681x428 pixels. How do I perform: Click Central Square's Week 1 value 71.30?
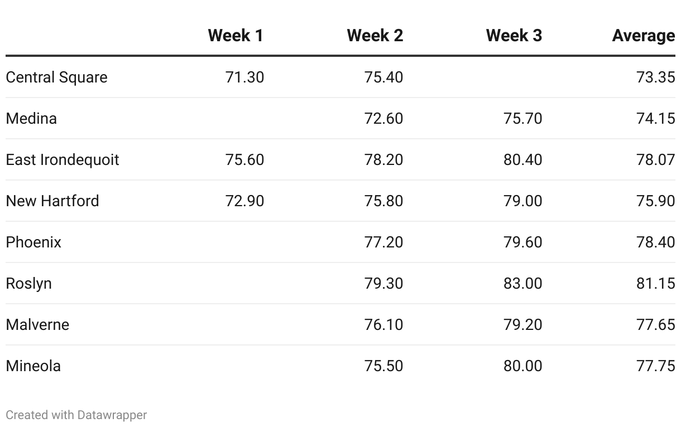point(244,77)
